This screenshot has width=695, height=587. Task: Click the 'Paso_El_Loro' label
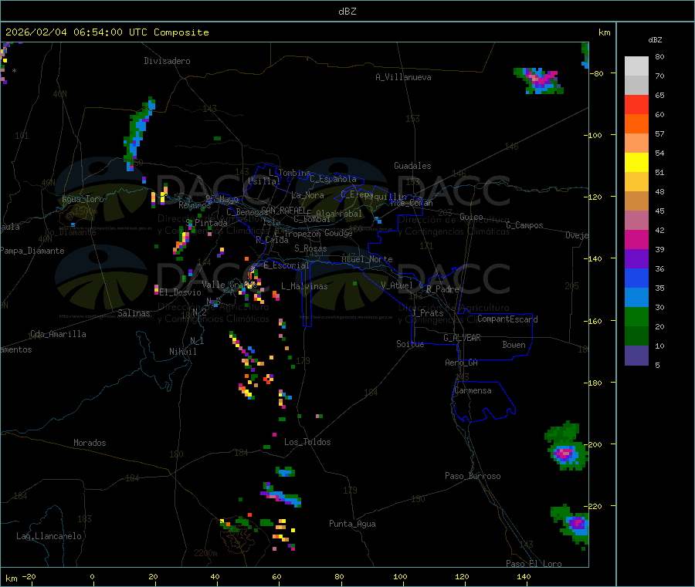(534, 564)
